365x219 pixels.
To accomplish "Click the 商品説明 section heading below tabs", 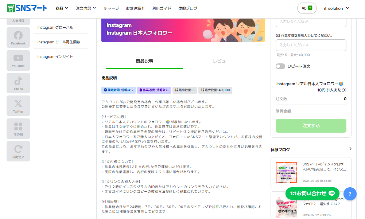I will point(109,78).
